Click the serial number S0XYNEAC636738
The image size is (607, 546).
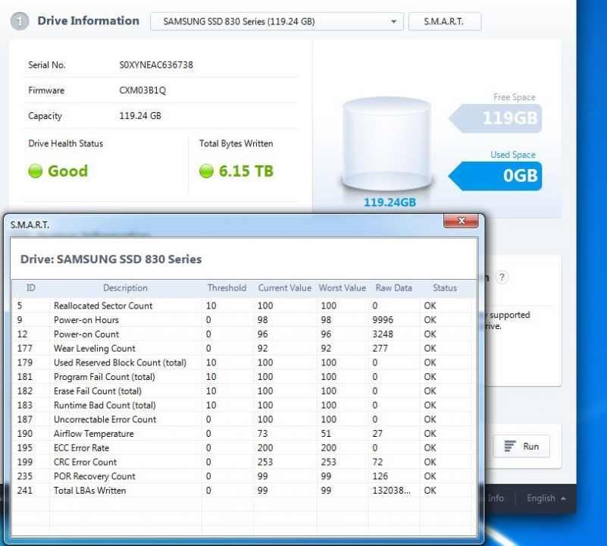pos(156,64)
